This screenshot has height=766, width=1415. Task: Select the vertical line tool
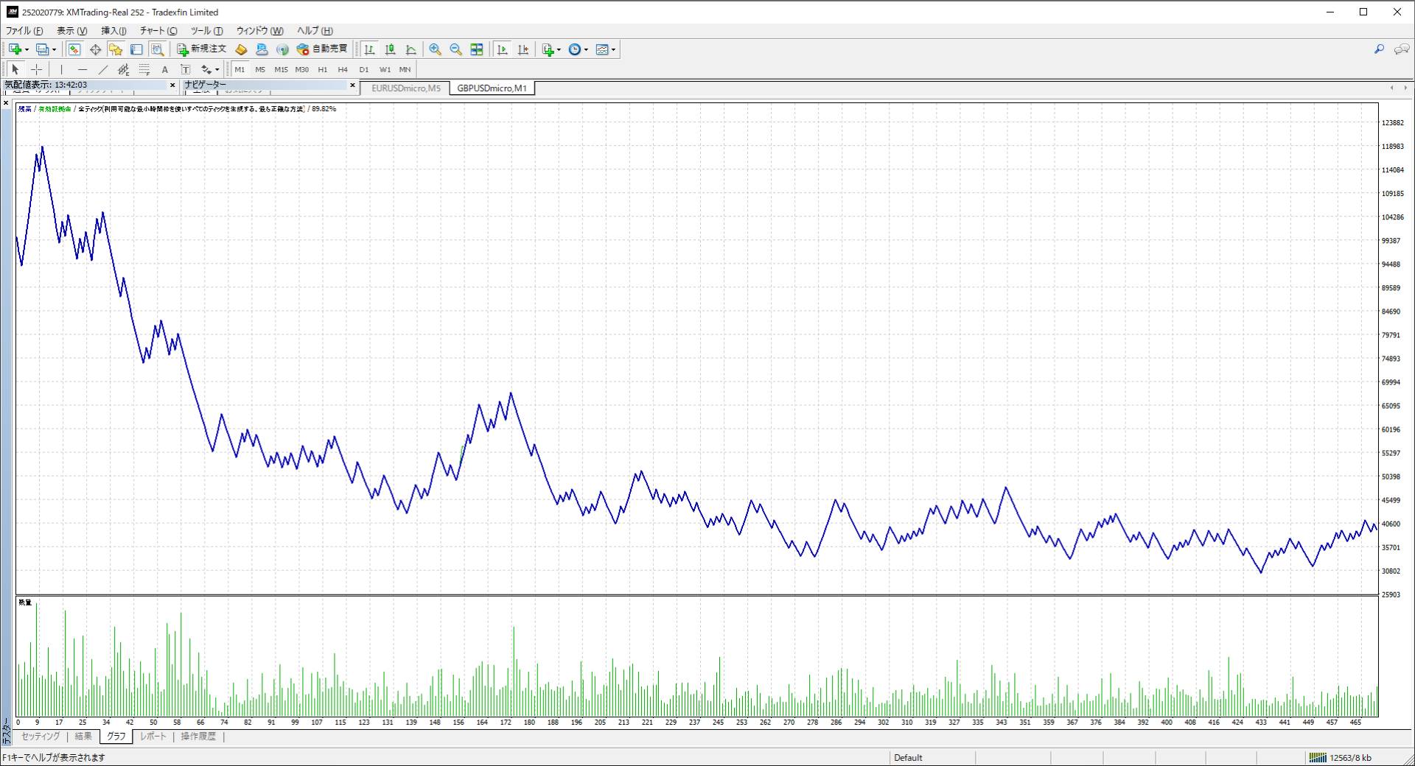tap(61, 69)
